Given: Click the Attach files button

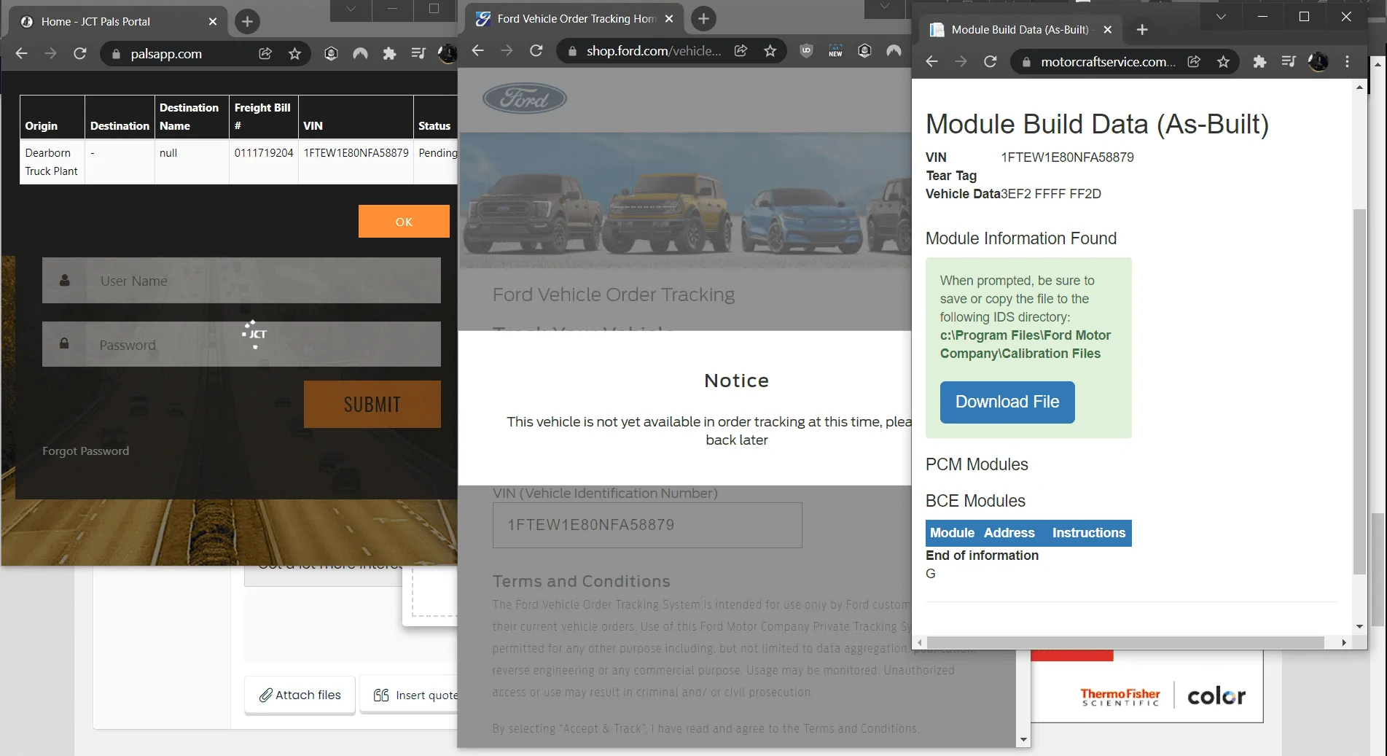Looking at the screenshot, I should click(x=300, y=695).
